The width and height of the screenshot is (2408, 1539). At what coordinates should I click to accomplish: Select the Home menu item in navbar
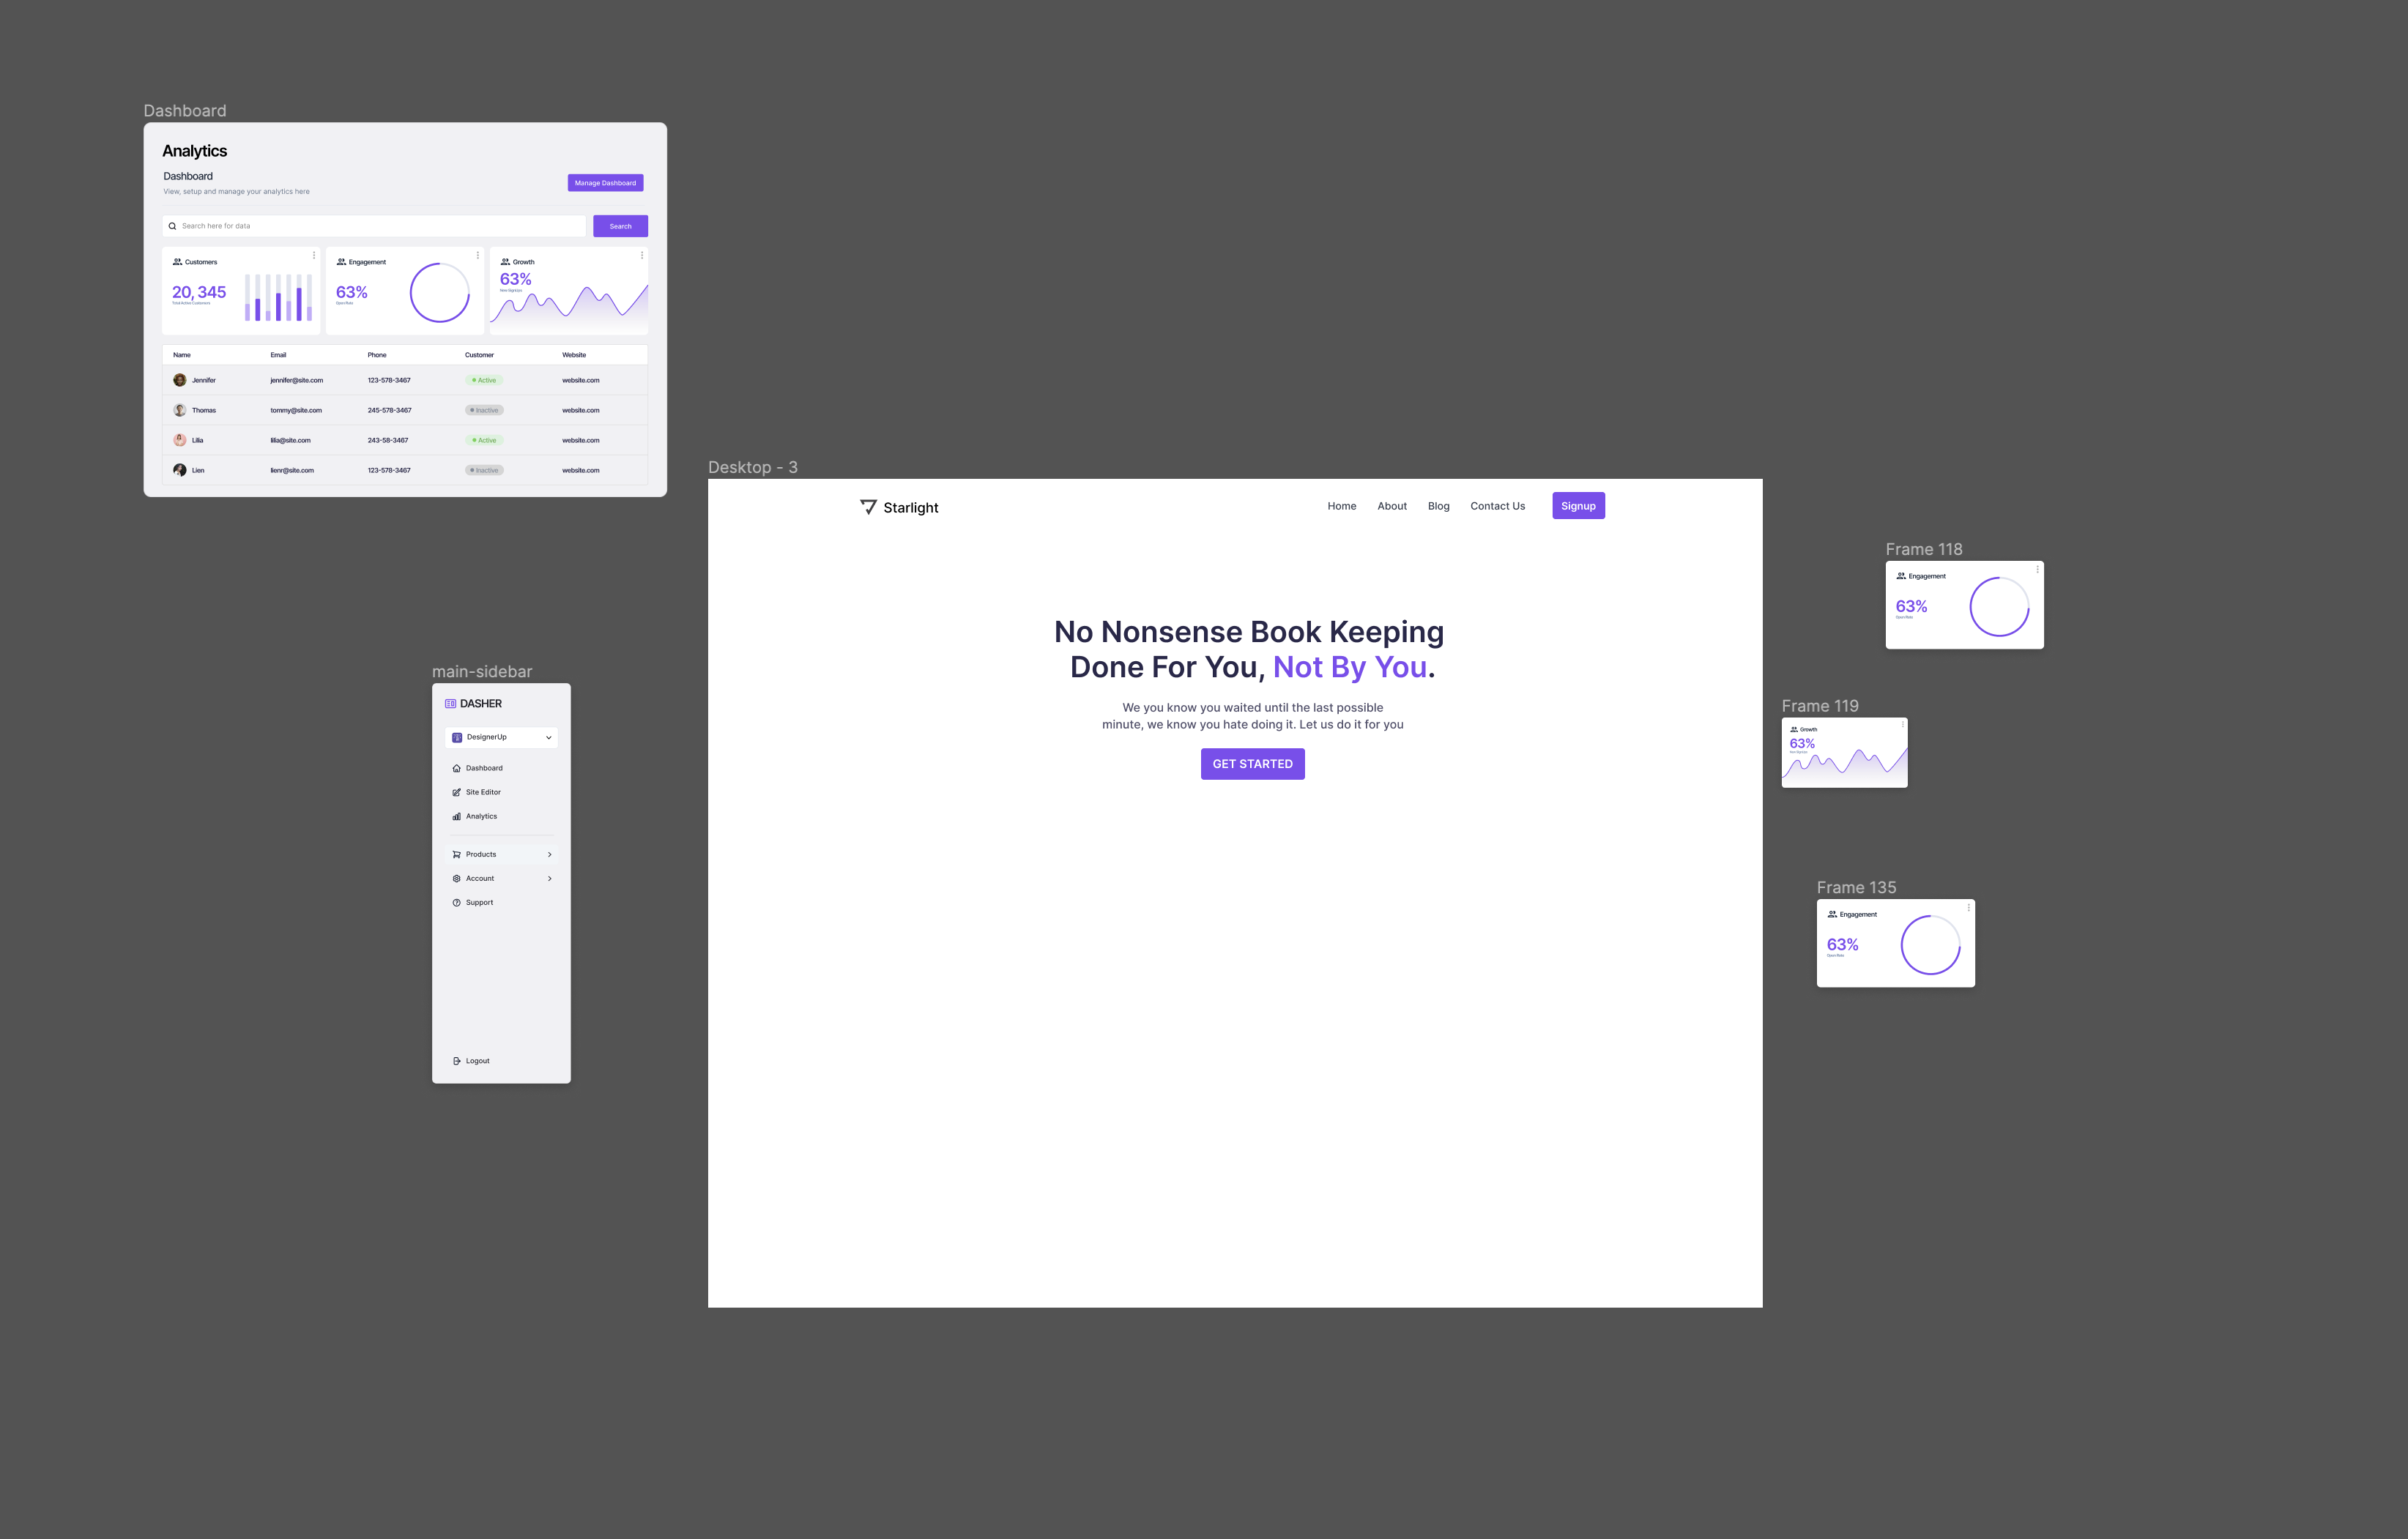tap(1341, 505)
